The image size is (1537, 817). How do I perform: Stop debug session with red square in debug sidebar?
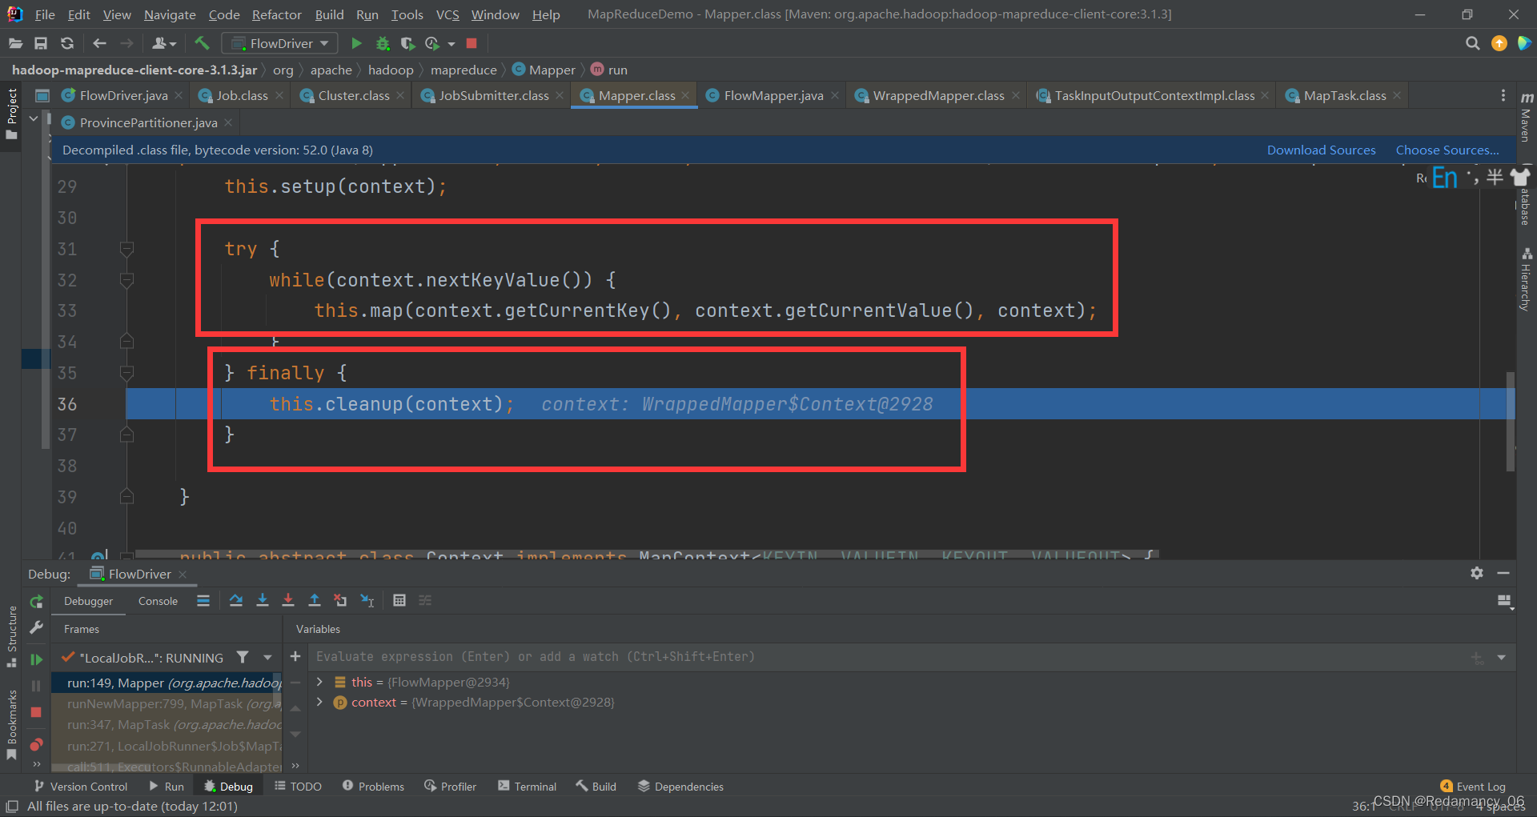[x=36, y=712]
